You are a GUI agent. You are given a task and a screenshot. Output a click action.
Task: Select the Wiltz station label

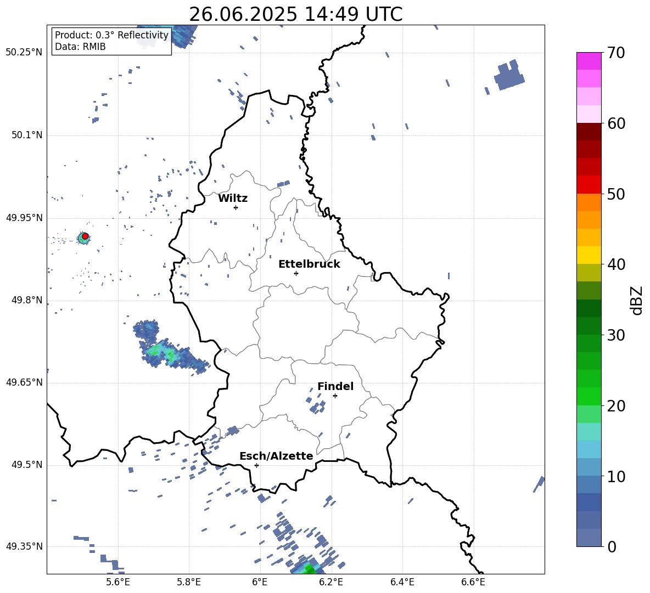click(x=233, y=199)
